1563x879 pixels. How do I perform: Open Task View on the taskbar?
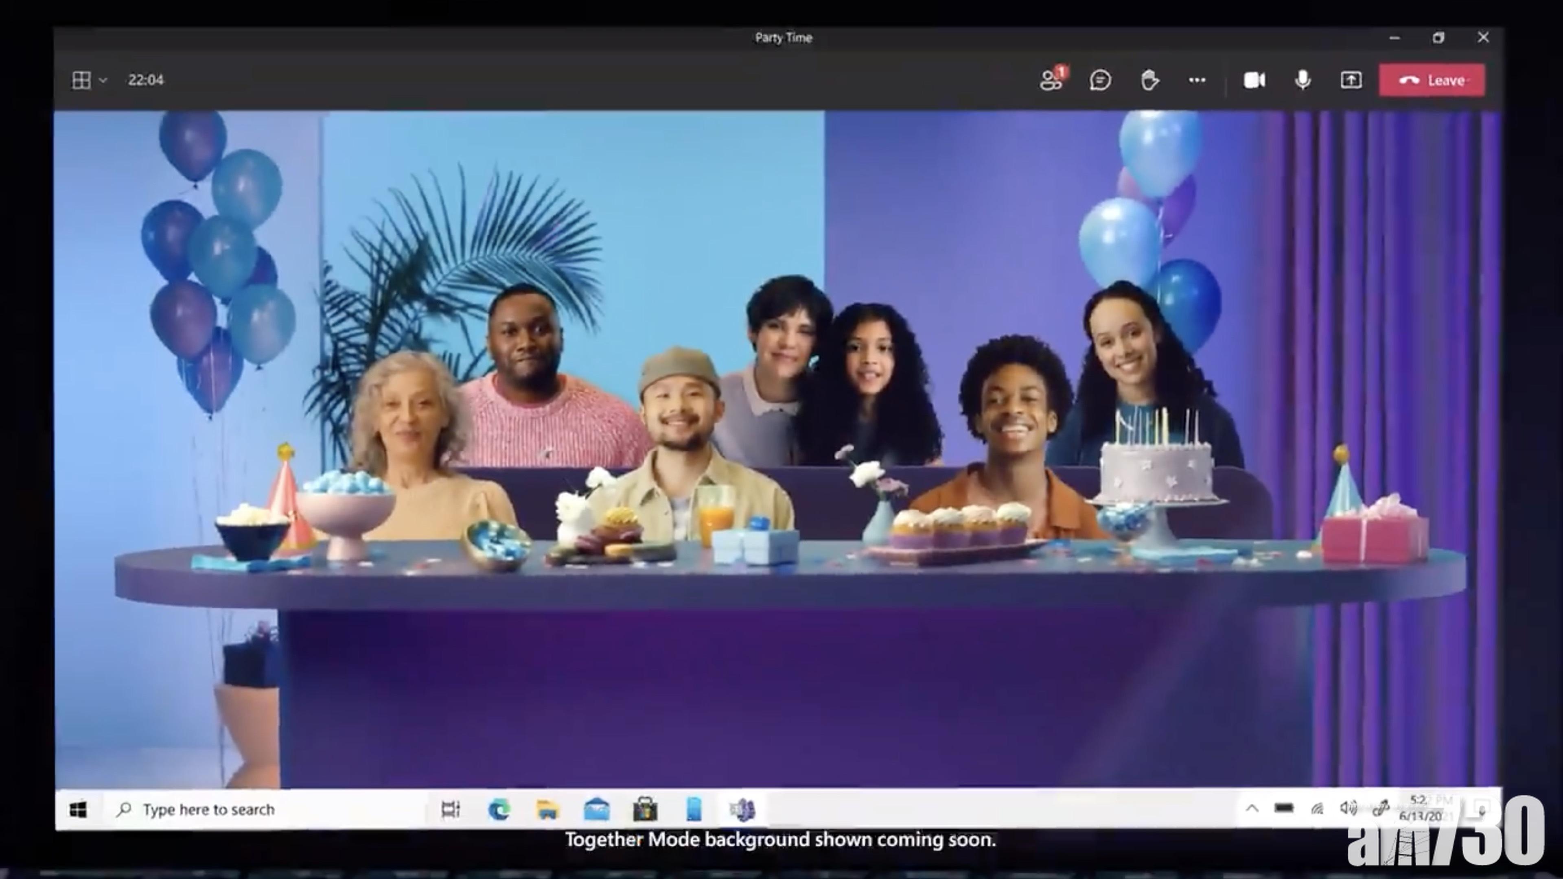(450, 809)
